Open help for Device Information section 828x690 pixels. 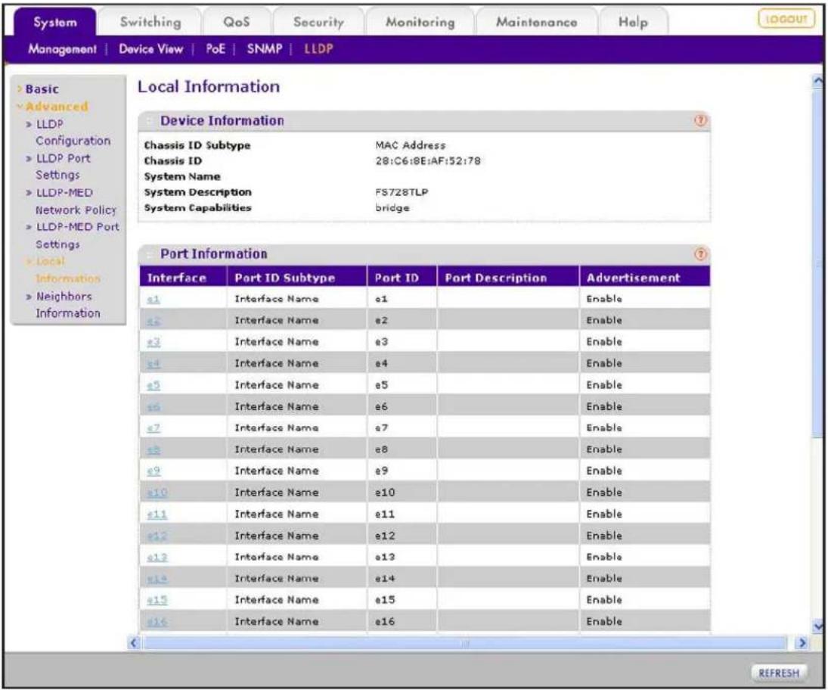(x=700, y=121)
